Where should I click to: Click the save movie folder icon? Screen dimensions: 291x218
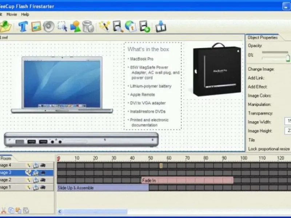click(x=5, y=27)
